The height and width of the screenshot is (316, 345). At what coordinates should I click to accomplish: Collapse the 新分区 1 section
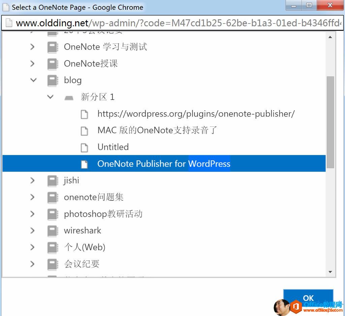tap(50, 97)
